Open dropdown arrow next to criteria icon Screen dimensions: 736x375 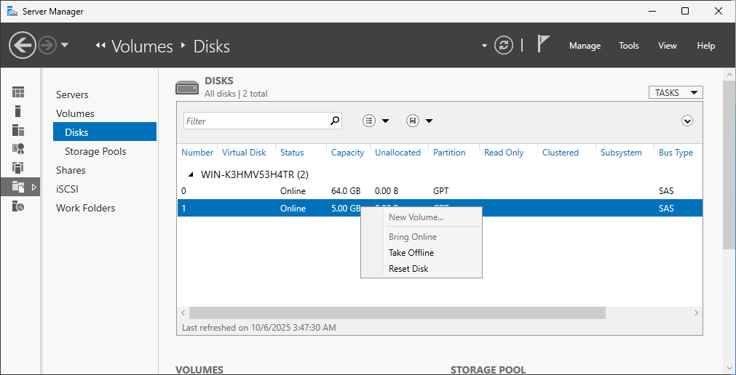click(x=385, y=121)
